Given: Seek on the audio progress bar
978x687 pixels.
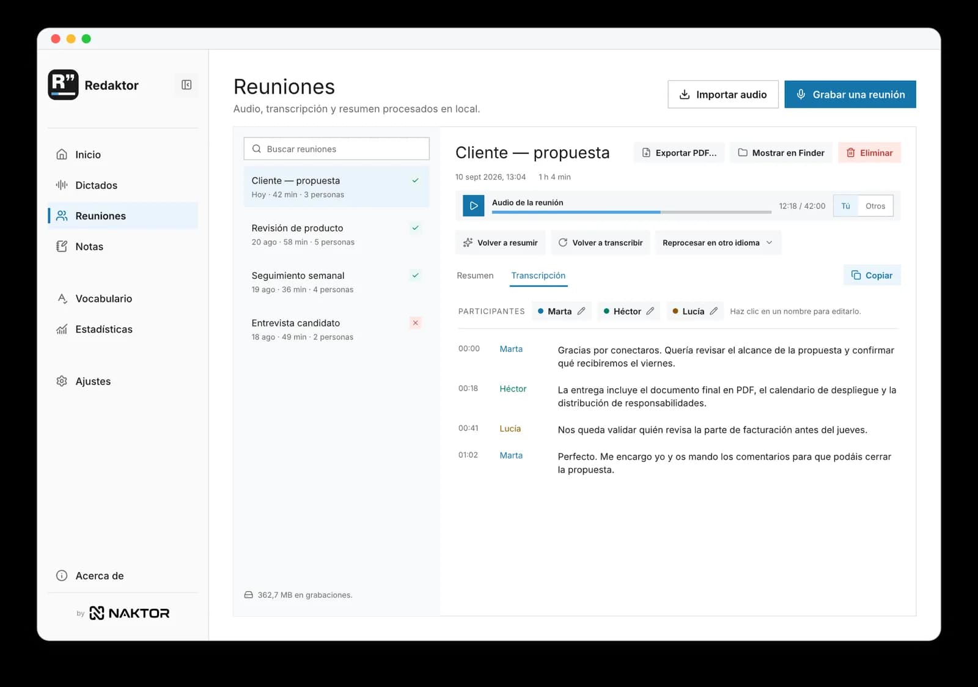Looking at the screenshot, I should click(631, 212).
